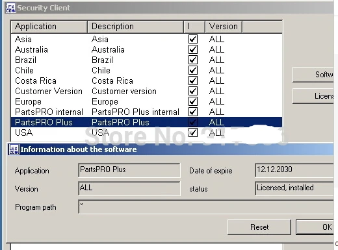Click the partially visible Softw... button

(313, 75)
